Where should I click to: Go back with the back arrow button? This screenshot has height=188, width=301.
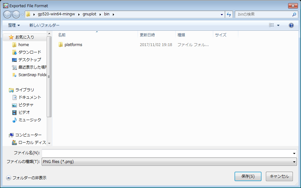[7, 14]
